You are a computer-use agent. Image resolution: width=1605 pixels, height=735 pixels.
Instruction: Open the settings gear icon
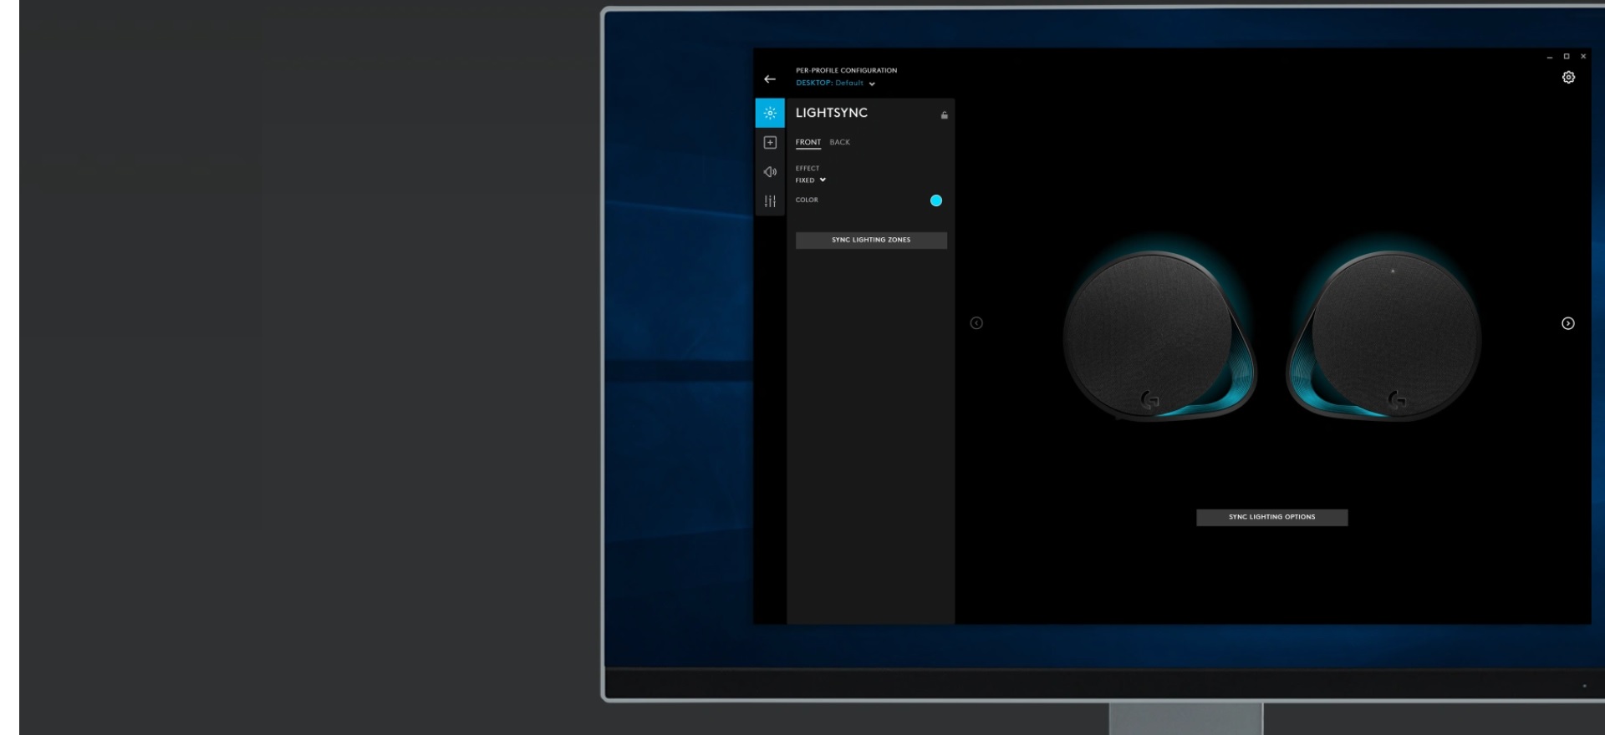click(1569, 78)
